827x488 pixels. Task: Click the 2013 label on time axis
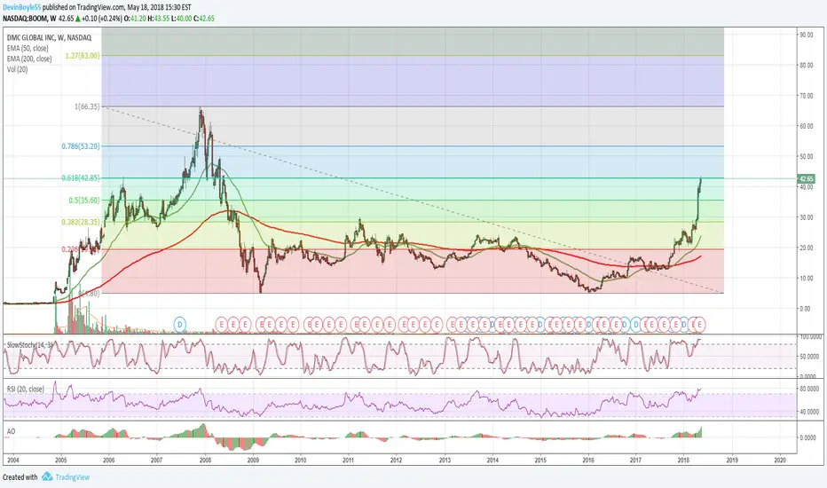[x=445, y=460]
